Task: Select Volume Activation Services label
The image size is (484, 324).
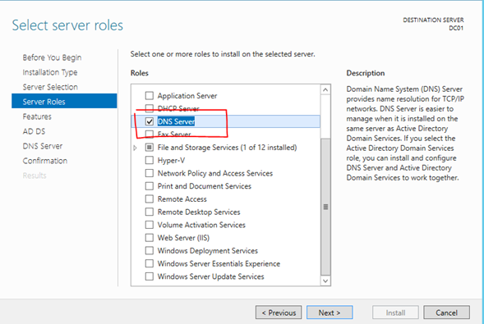Action: coord(201,225)
